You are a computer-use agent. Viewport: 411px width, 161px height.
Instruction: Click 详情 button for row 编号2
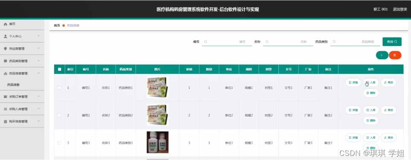point(353,110)
